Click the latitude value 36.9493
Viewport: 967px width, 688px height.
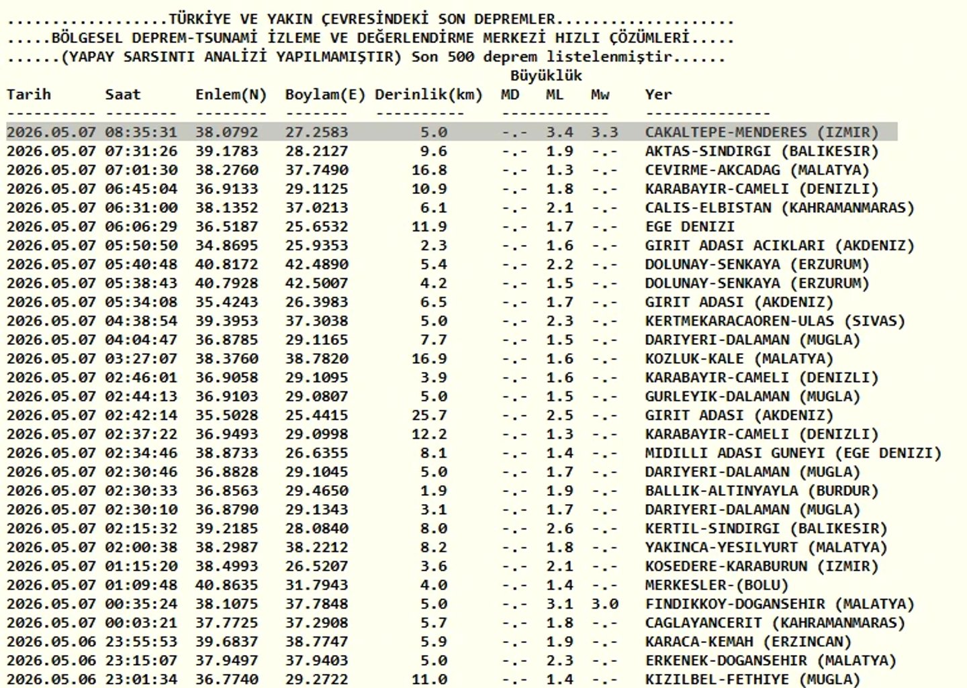(x=226, y=434)
